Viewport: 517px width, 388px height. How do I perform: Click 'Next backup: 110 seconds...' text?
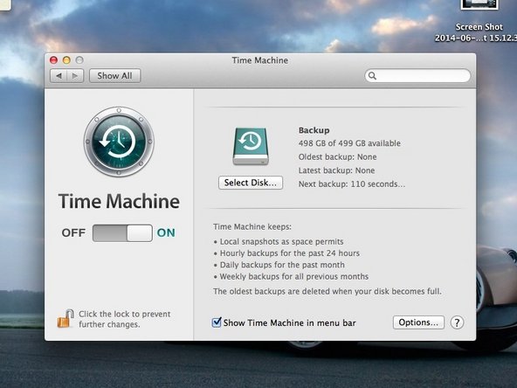pyautogui.click(x=352, y=184)
